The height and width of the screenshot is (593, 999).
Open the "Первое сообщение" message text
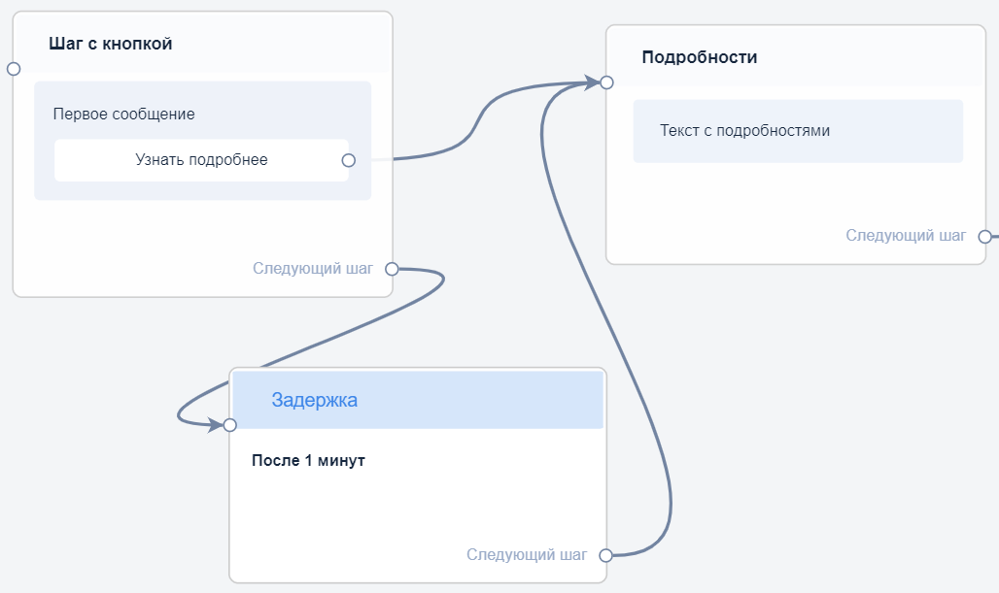[123, 114]
